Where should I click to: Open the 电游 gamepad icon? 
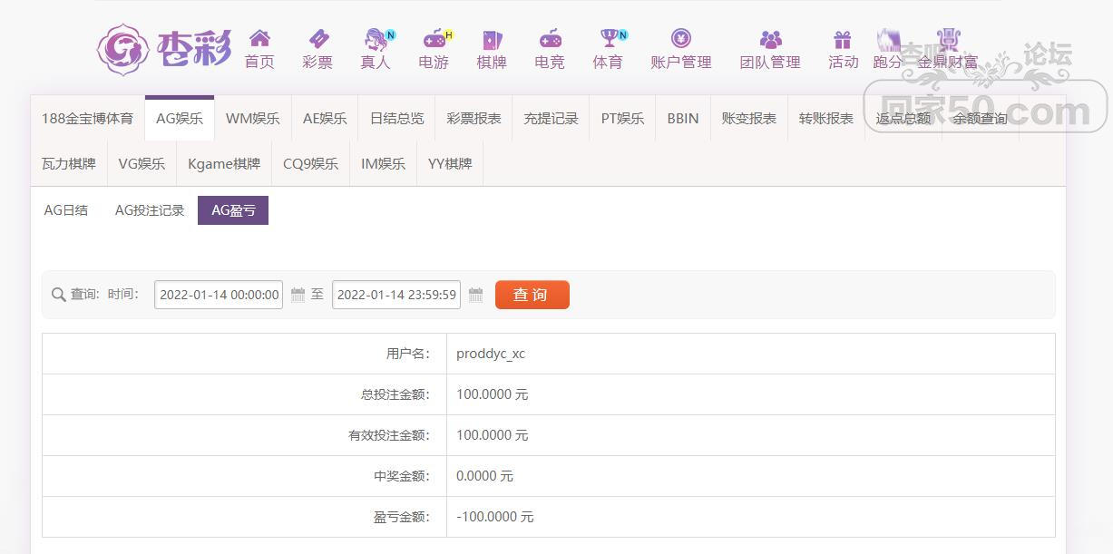point(434,38)
